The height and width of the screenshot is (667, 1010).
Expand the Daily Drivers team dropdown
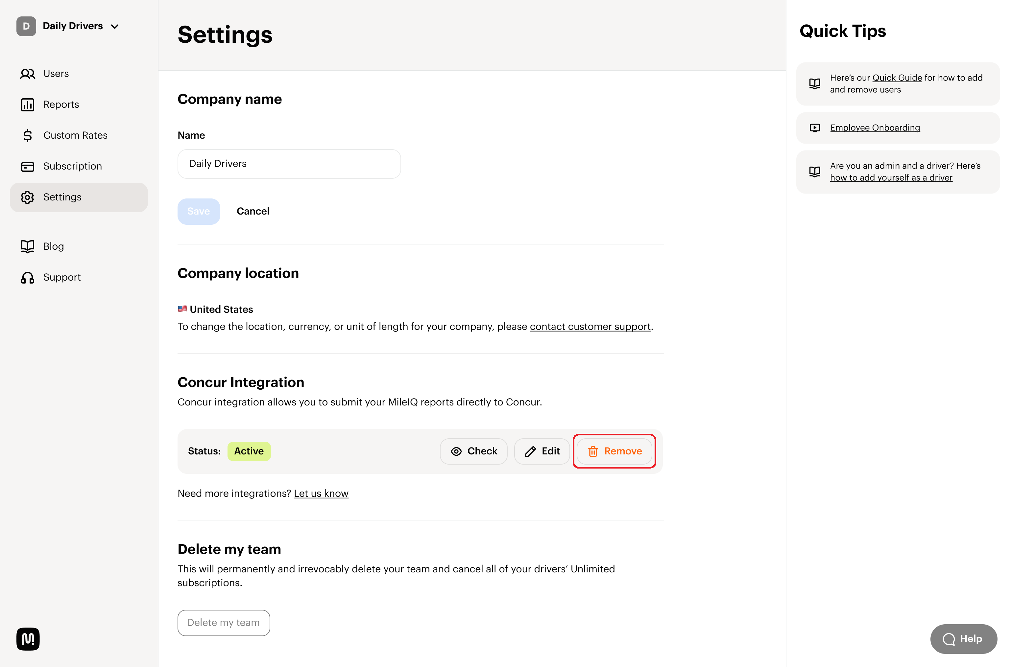[114, 26]
